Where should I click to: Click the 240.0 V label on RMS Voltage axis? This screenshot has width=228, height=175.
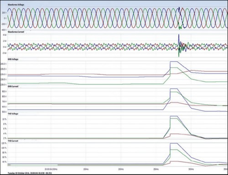pyautogui.click(x=4, y=64)
